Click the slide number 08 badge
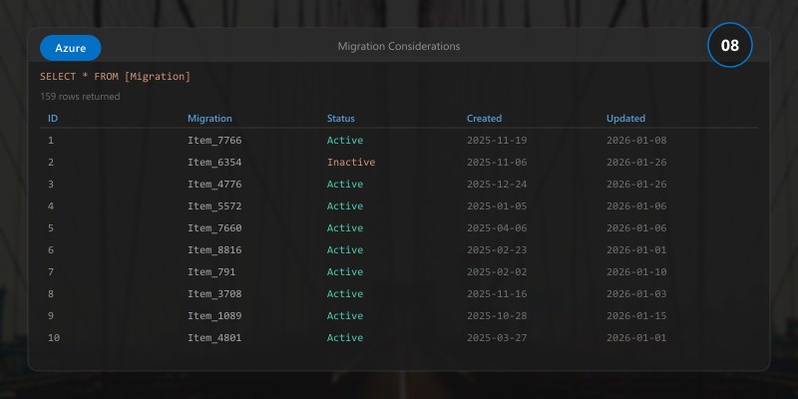 (730, 45)
